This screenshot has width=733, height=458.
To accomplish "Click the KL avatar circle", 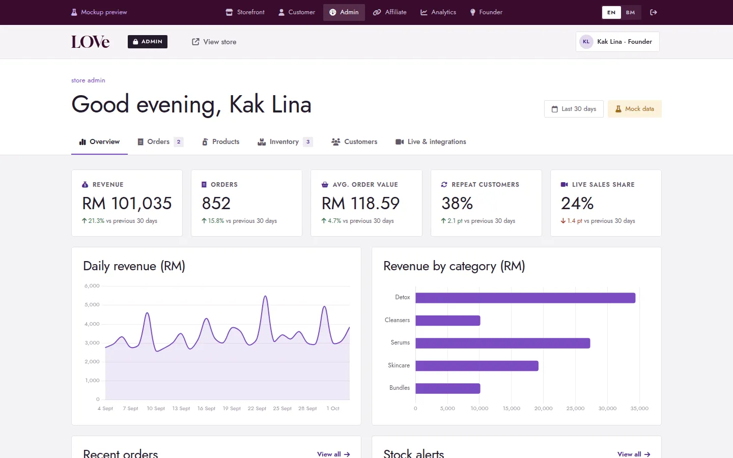I will 586,42.
